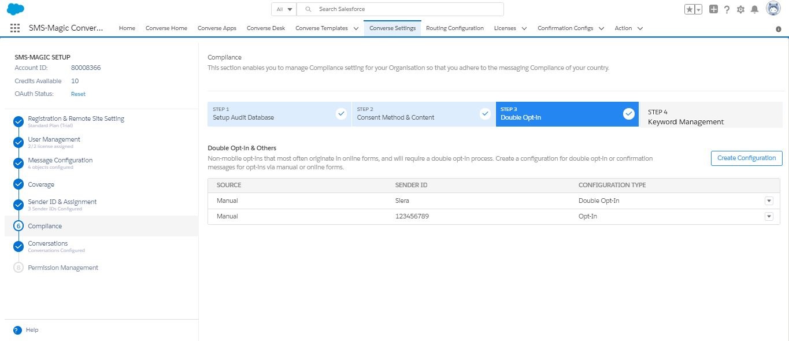The image size is (789, 341).
Task: Click the search magnifier icon
Action: 309,9
